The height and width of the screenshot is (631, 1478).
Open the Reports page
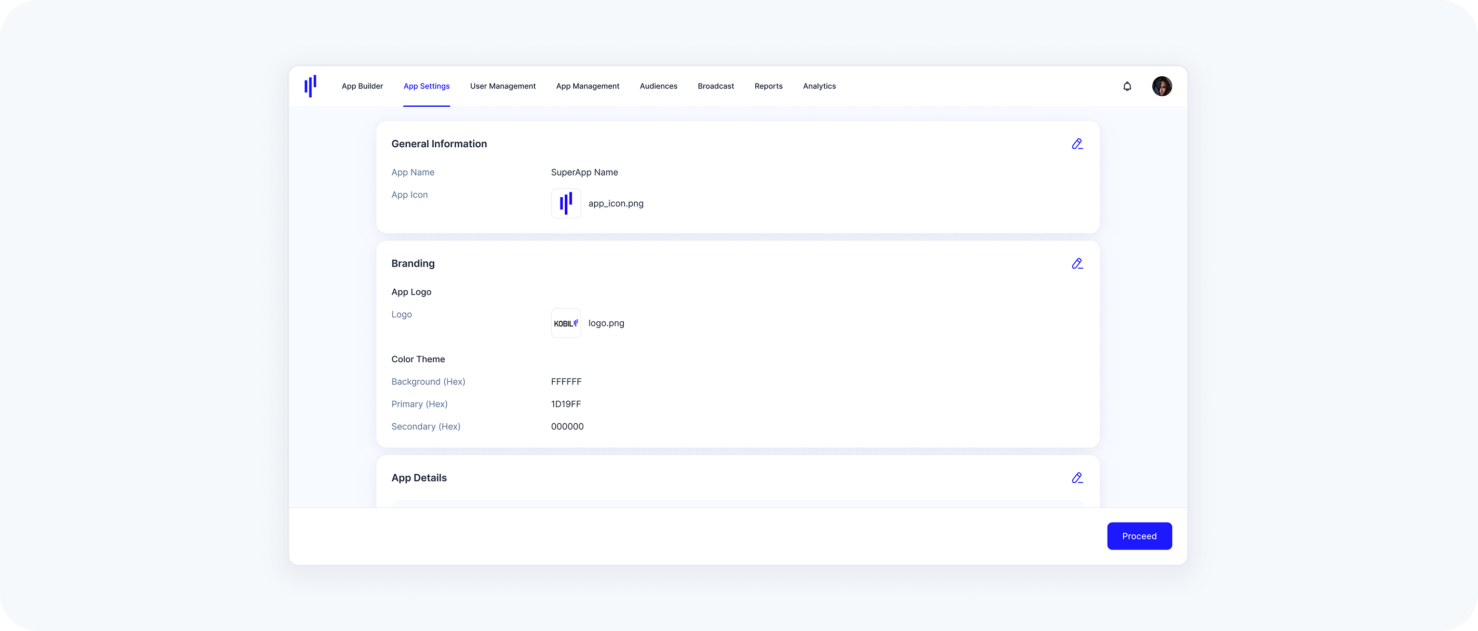pos(768,86)
